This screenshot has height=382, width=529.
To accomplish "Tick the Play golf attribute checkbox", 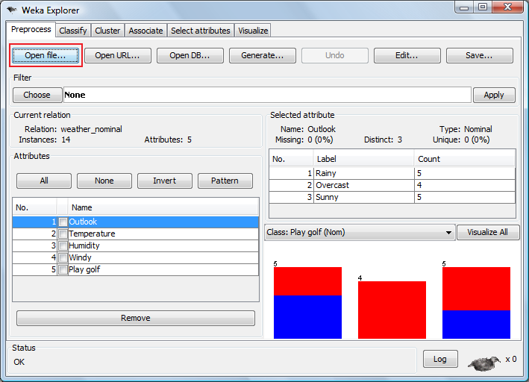I will click(x=63, y=269).
